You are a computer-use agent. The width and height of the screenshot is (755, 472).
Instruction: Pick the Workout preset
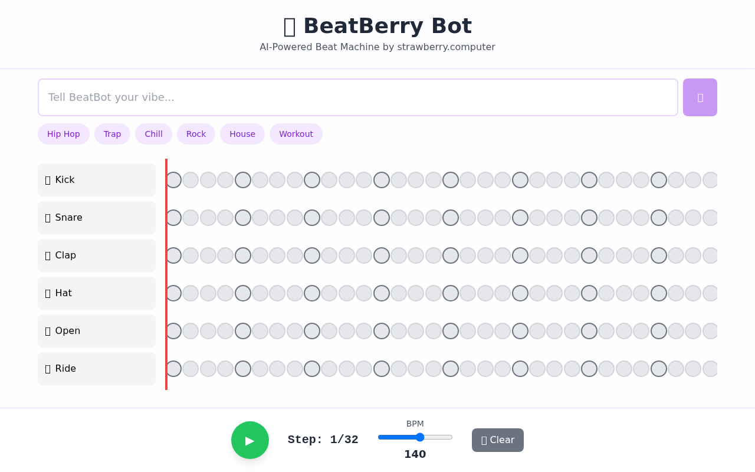(296, 134)
